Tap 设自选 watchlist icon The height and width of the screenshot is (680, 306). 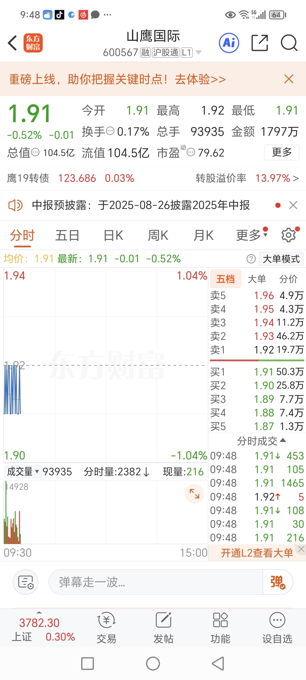coord(277,628)
